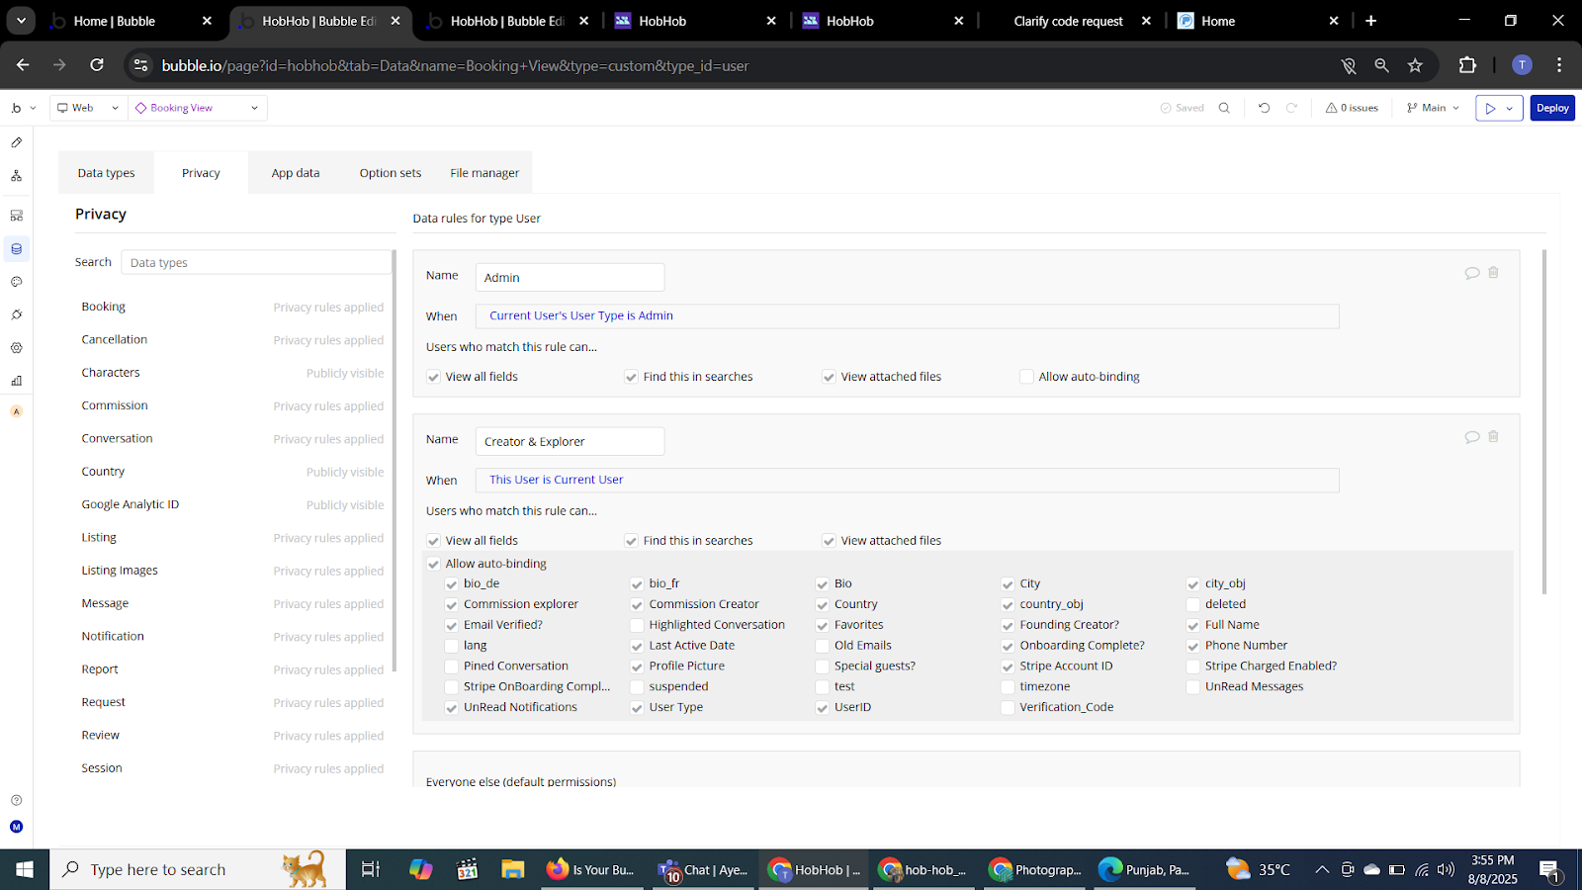1582x890 pixels.
Task: Open the File manager tab
Action: coord(484,173)
